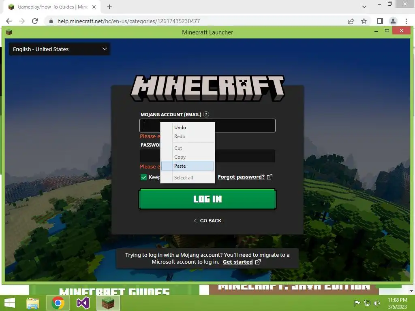The image size is (415, 311).
Task: Reload the help.minecraft.net page
Action: coord(35,21)
